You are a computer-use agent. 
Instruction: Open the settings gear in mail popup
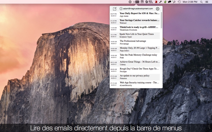(x=157, y=9)
